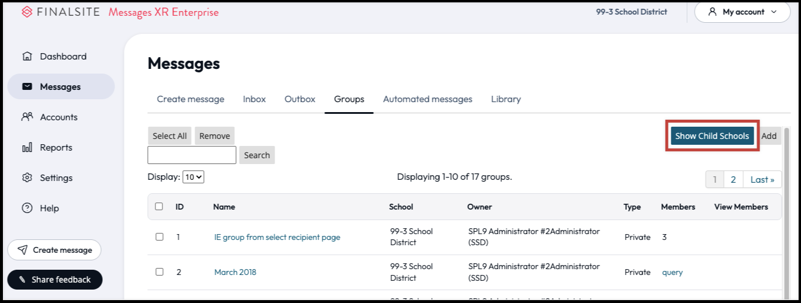Open the Automated messages tab

pos(427,99)
